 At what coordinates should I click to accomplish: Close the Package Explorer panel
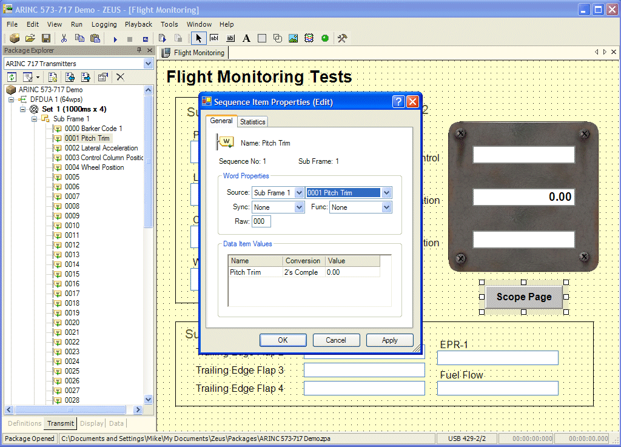150,50
